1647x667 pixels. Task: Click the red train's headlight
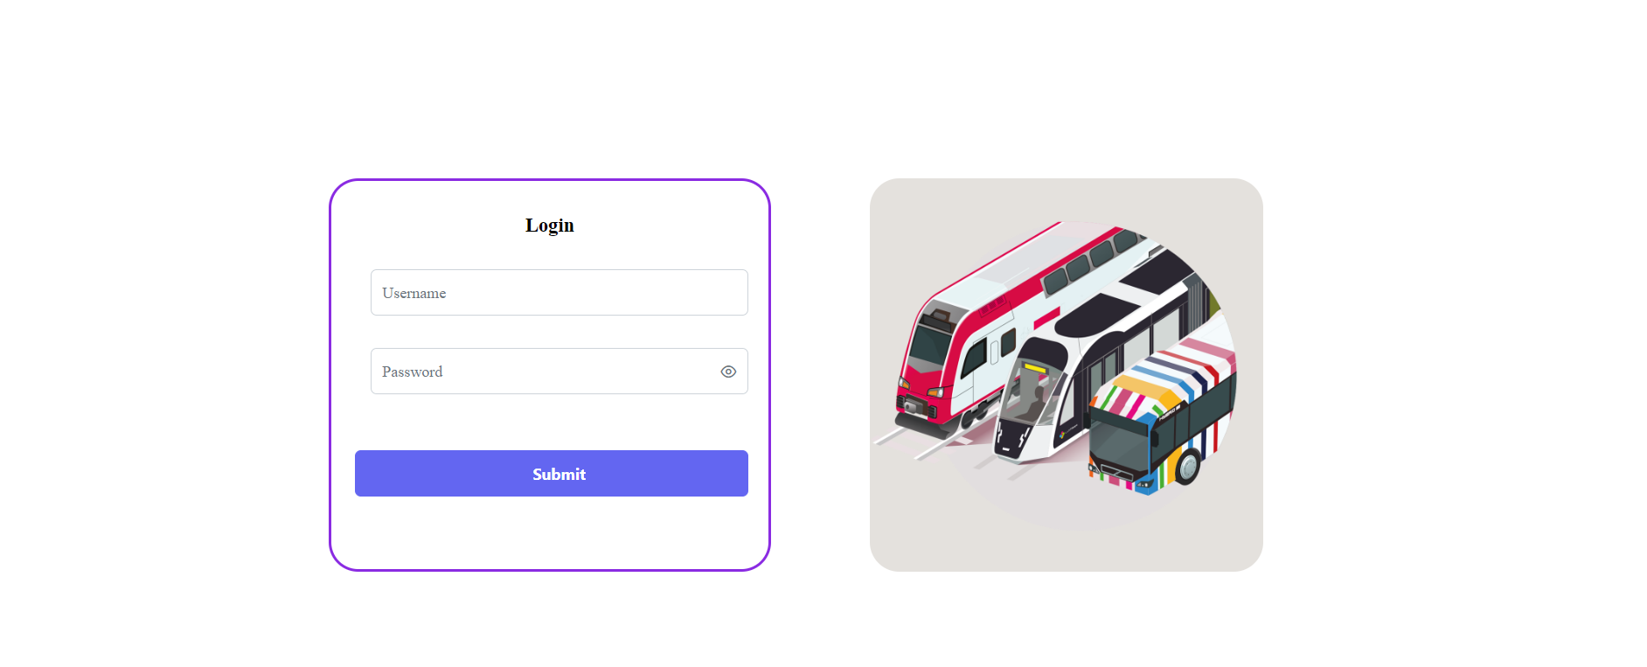[x=935, y=391]
